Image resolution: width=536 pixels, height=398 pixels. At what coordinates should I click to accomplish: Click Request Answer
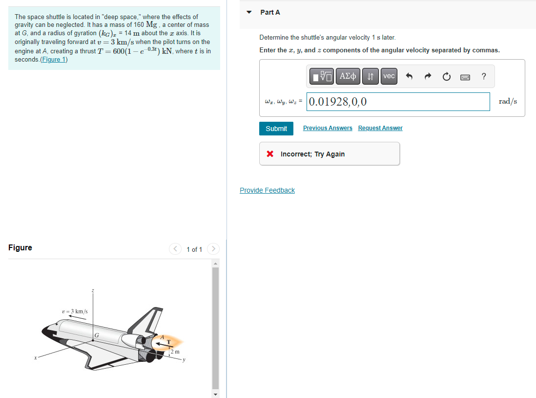point(380,128)
